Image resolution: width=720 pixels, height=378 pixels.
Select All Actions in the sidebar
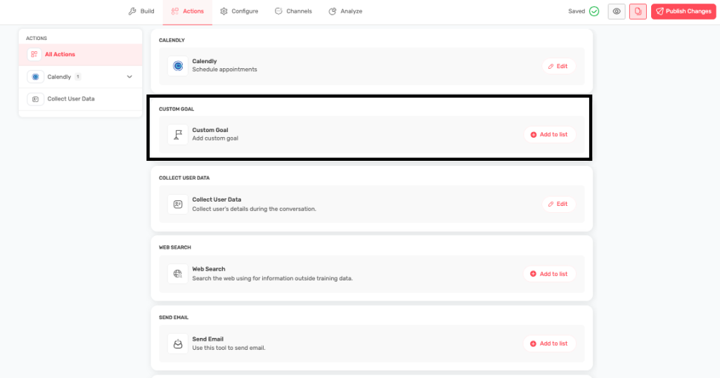click(80, 55)
